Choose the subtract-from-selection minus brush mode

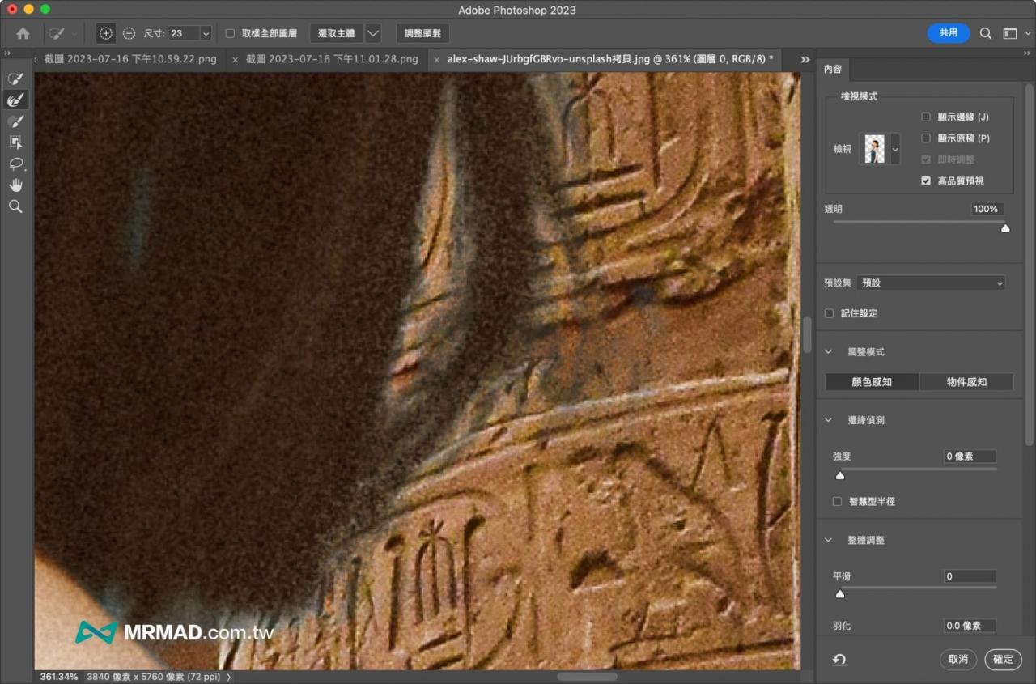click(x=129, y=33)
